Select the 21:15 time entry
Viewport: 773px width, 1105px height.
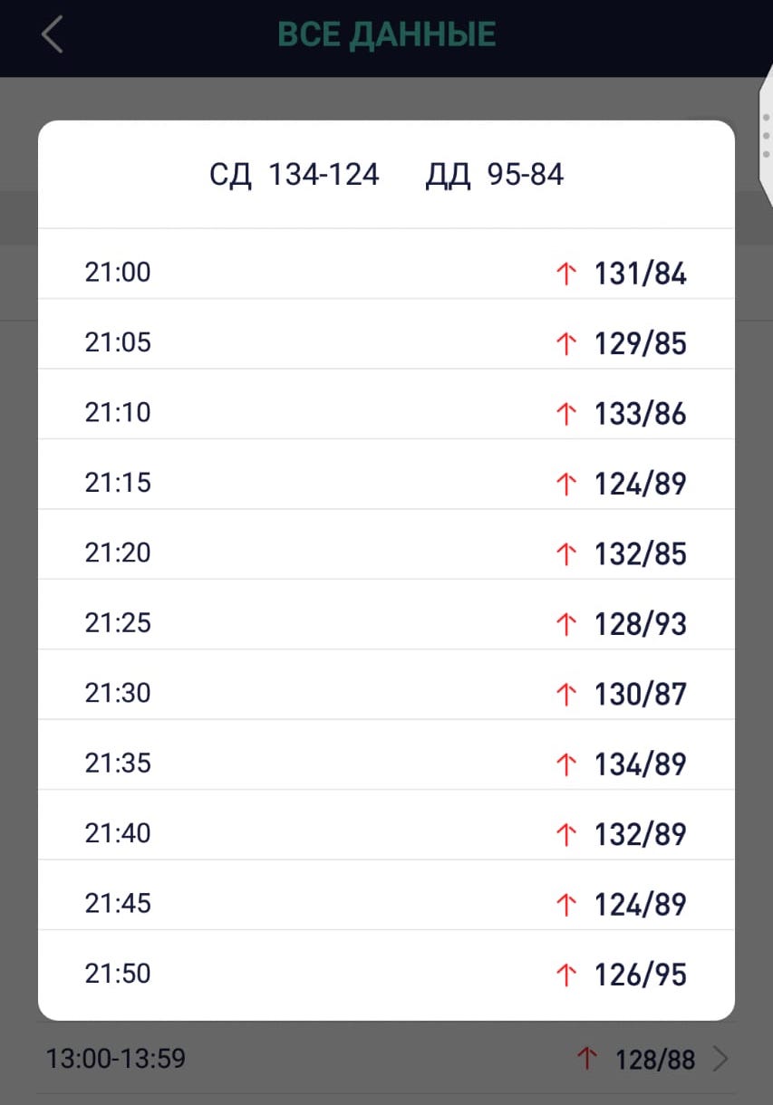point(118,483)
